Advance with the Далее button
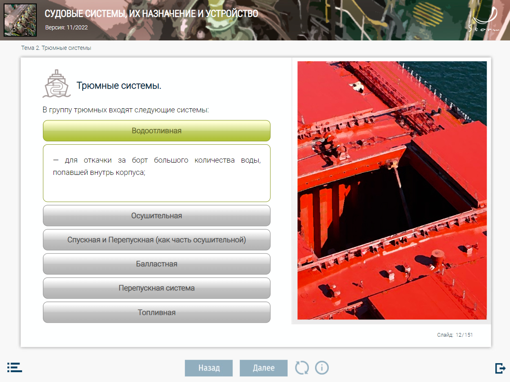Screen dimensions: 510x382 [264, 368]
